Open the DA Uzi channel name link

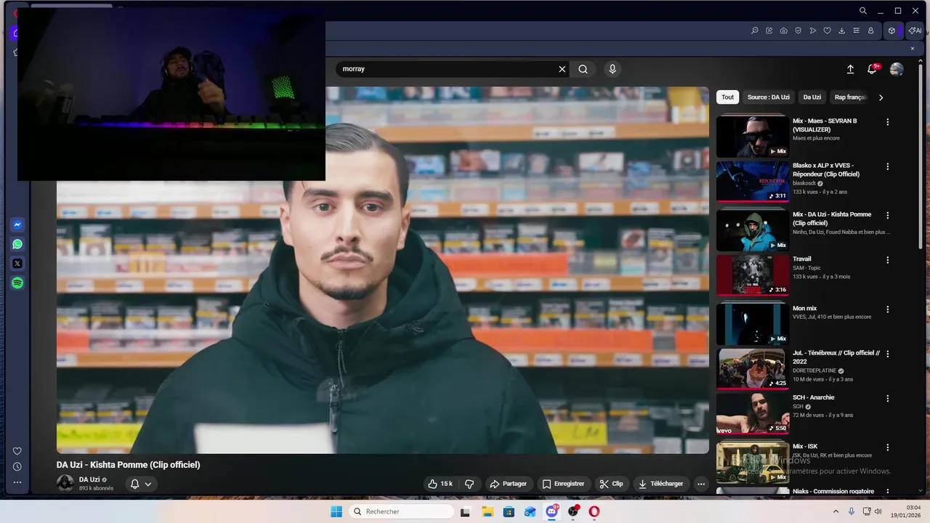click(89, 479)
